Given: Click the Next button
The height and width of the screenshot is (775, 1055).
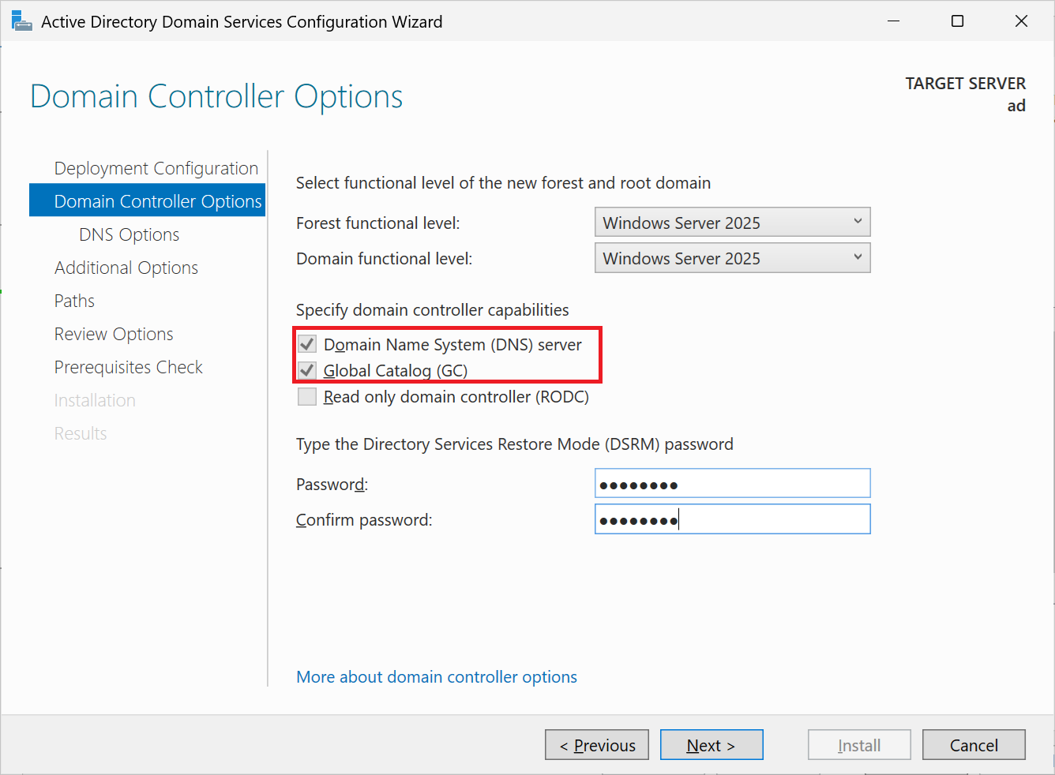Looking at the screenshot, I should tap(711, 745).
